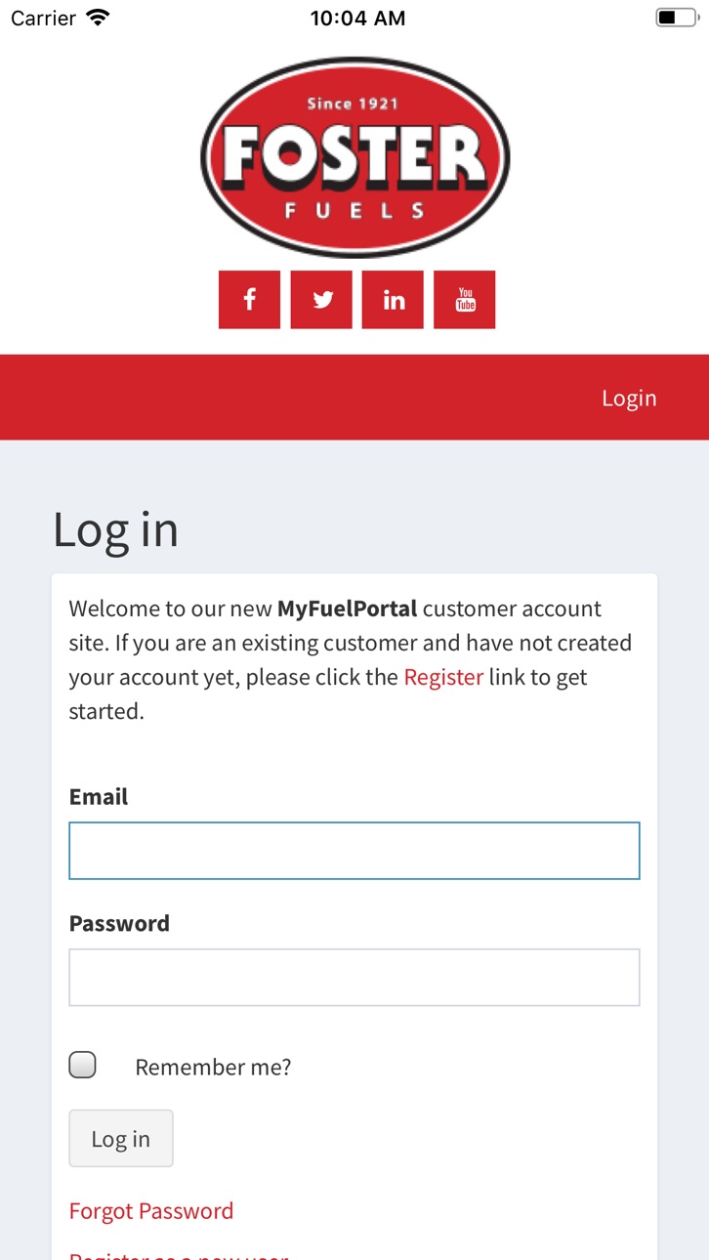Click the Register as a new user link

[x=179, y=1253]
